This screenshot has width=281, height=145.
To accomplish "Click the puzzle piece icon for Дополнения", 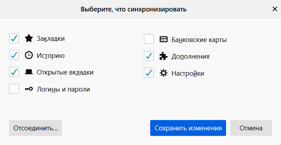I will click(164, 56).
